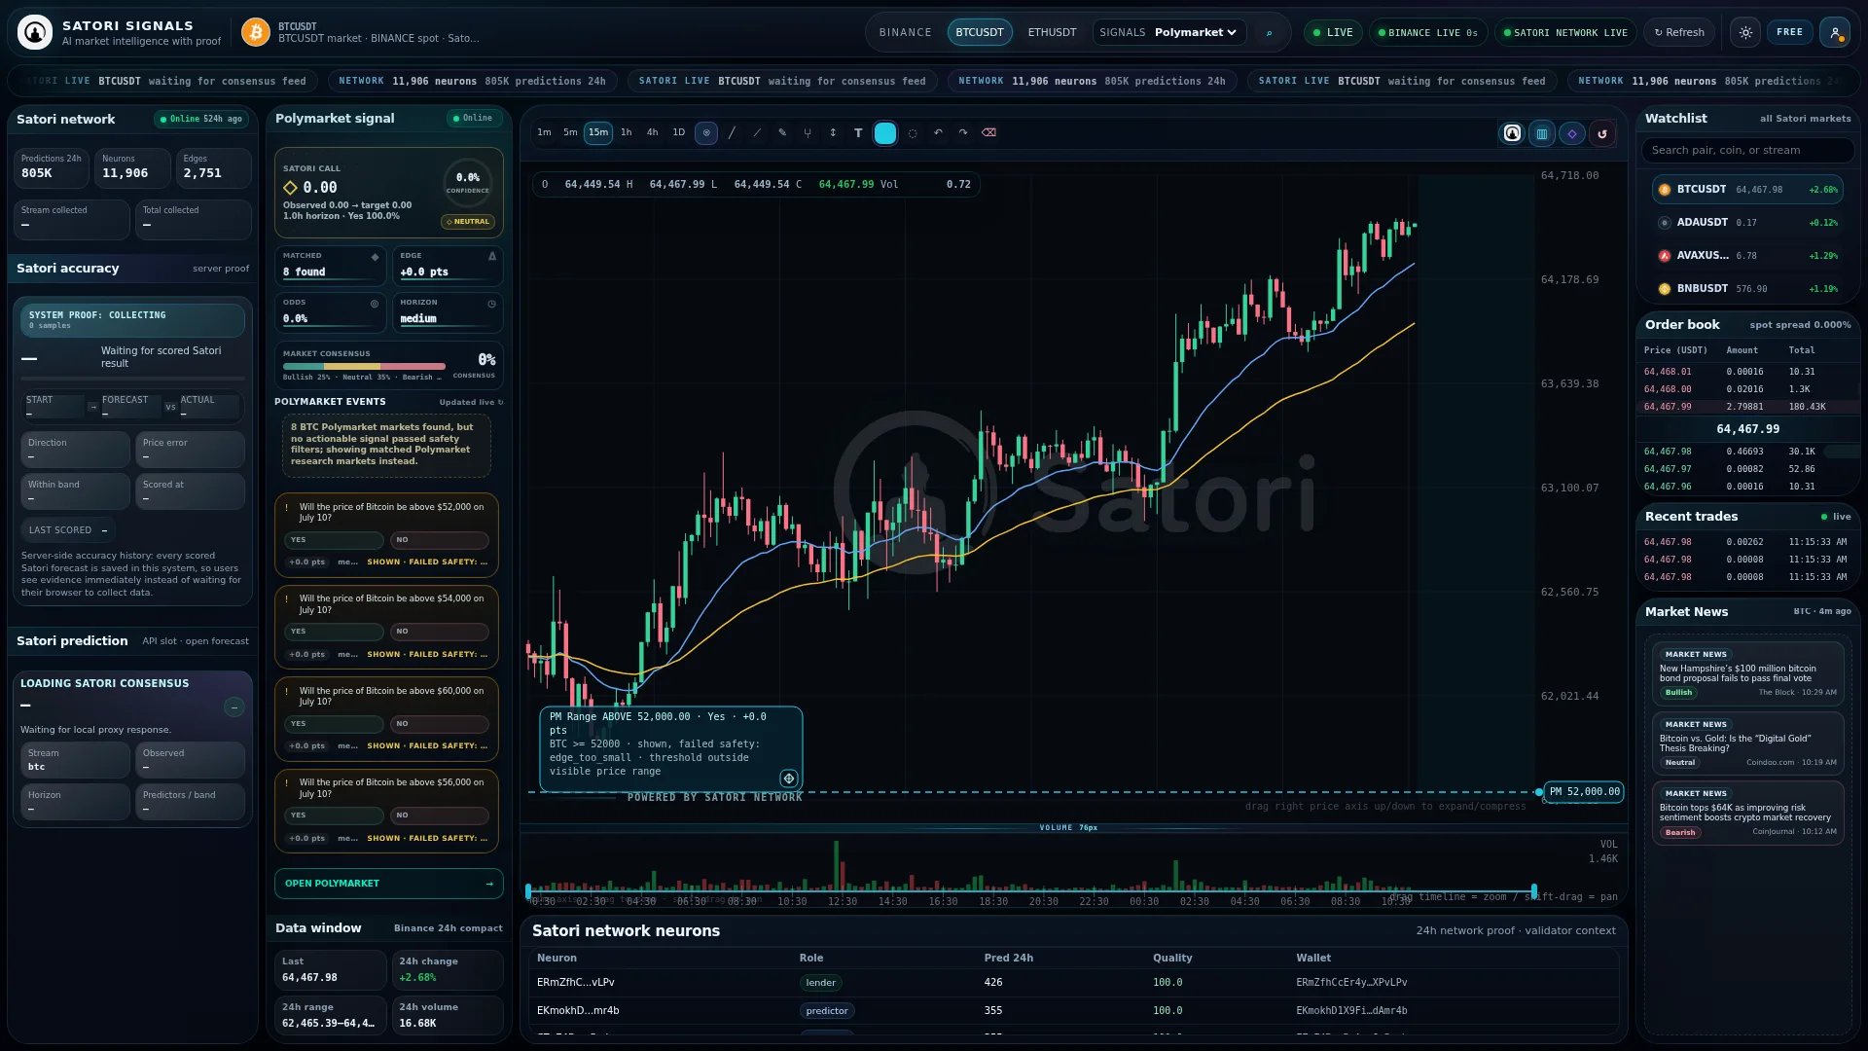Open Bitcoin vs. Gold Digital Gold news item
This screenshot has width=1868, height=1051.
click(x=1748, y=743)
